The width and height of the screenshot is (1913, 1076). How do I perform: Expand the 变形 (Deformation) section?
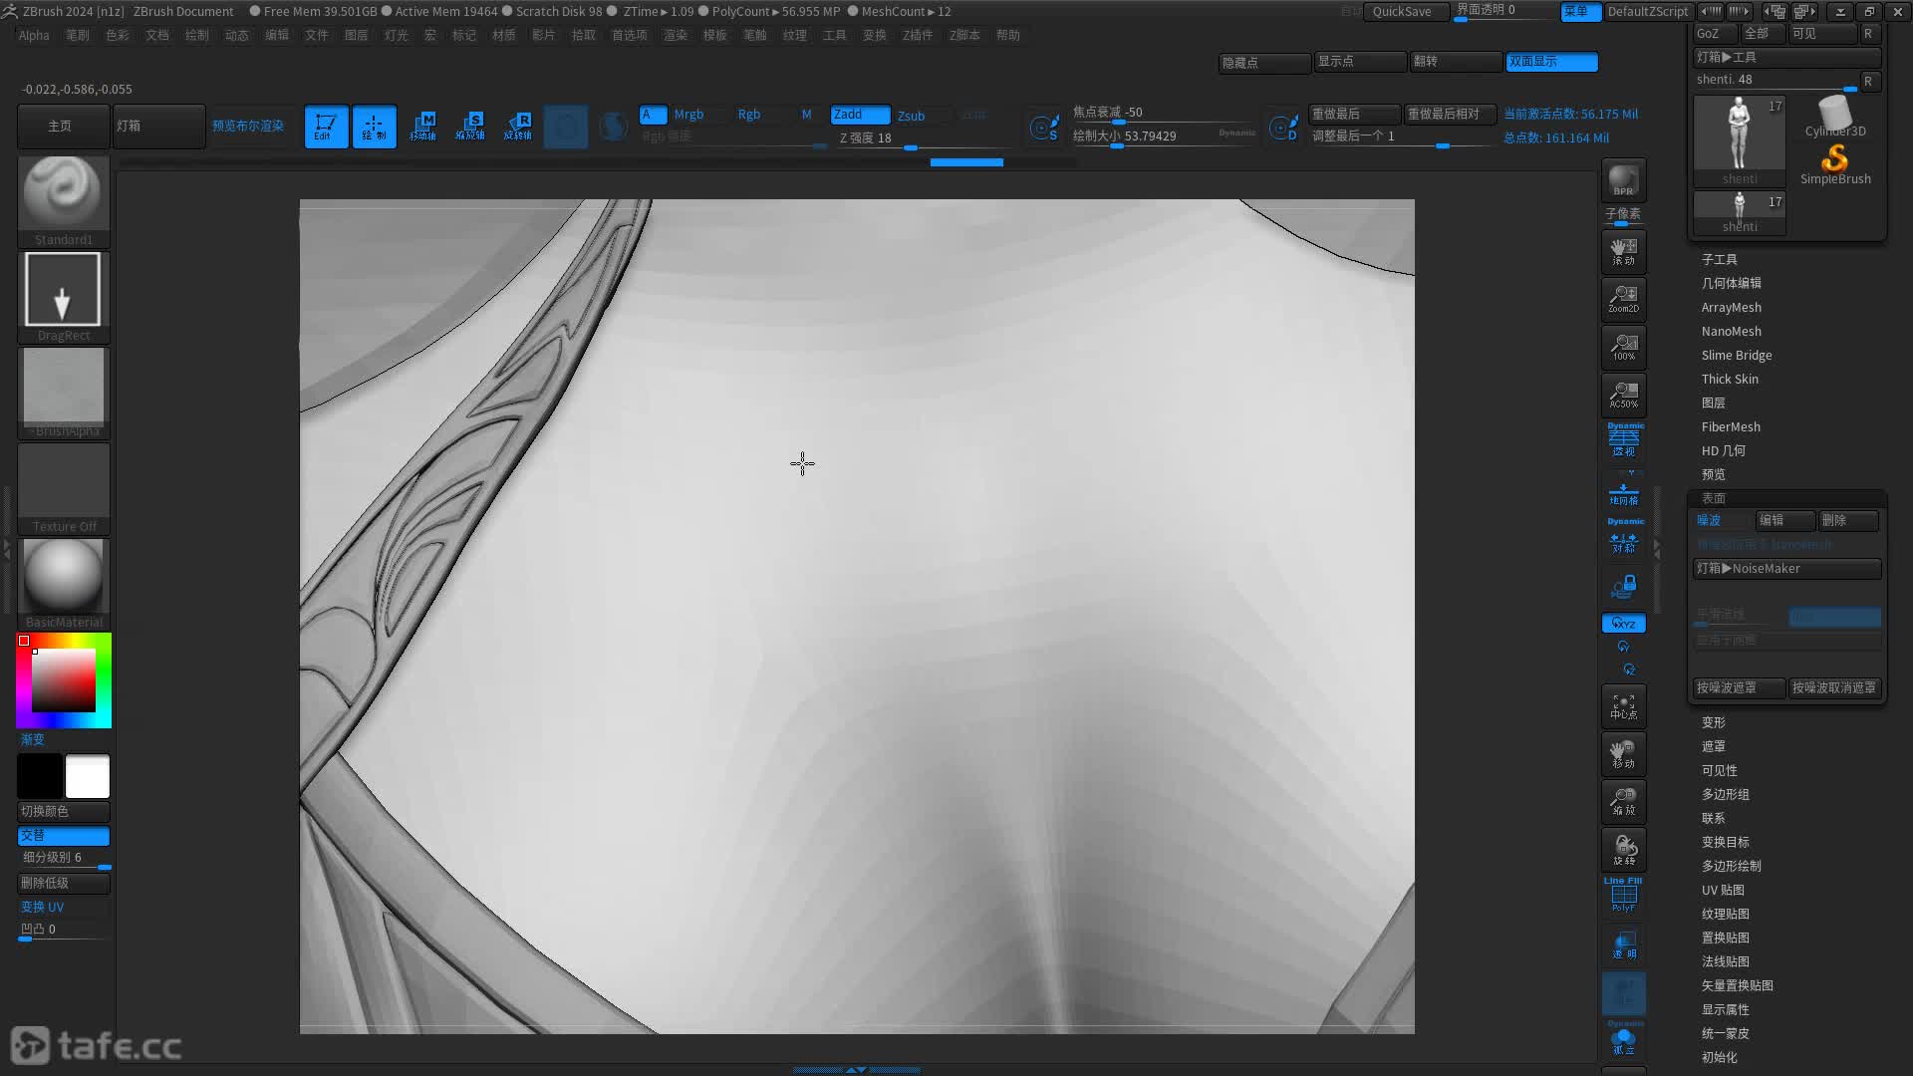1713,722
